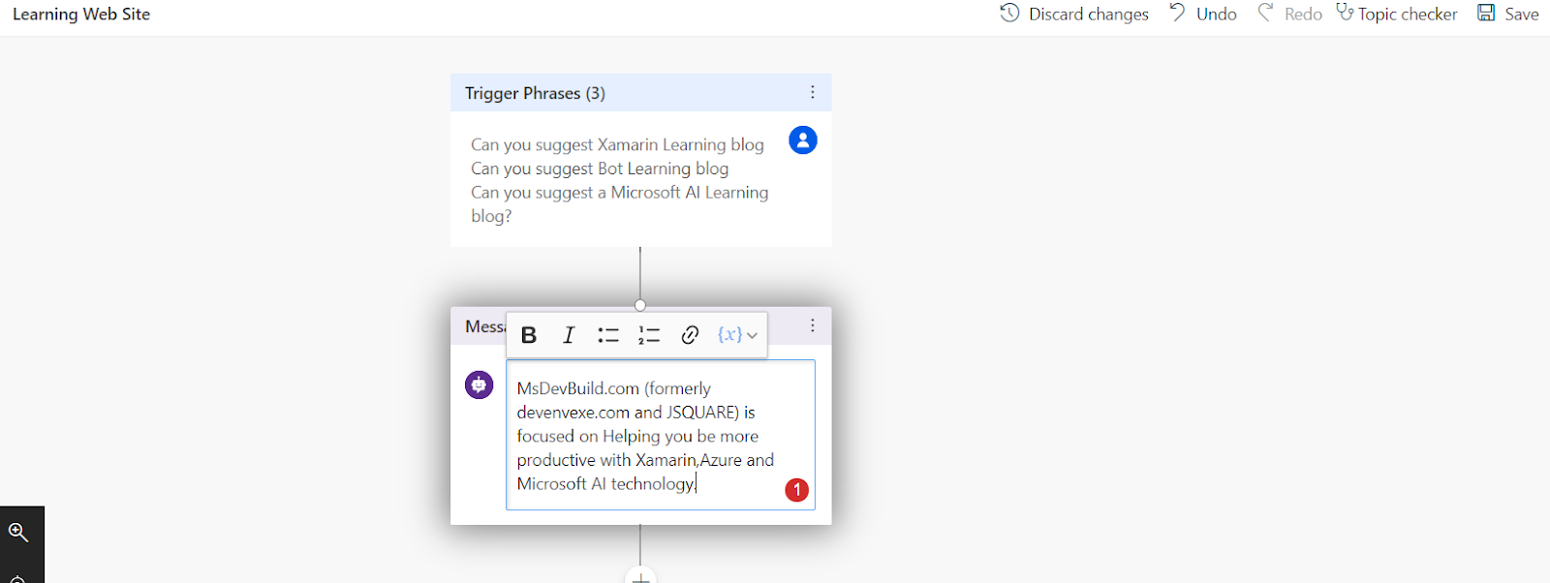Screen dimensions: 1550x583
Task: Select the Microsoft AI Learning blog phrase
Action: tap(620, 204)
